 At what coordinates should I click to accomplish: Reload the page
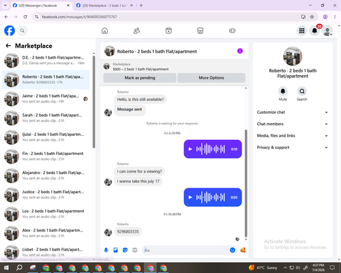(25, 17)
